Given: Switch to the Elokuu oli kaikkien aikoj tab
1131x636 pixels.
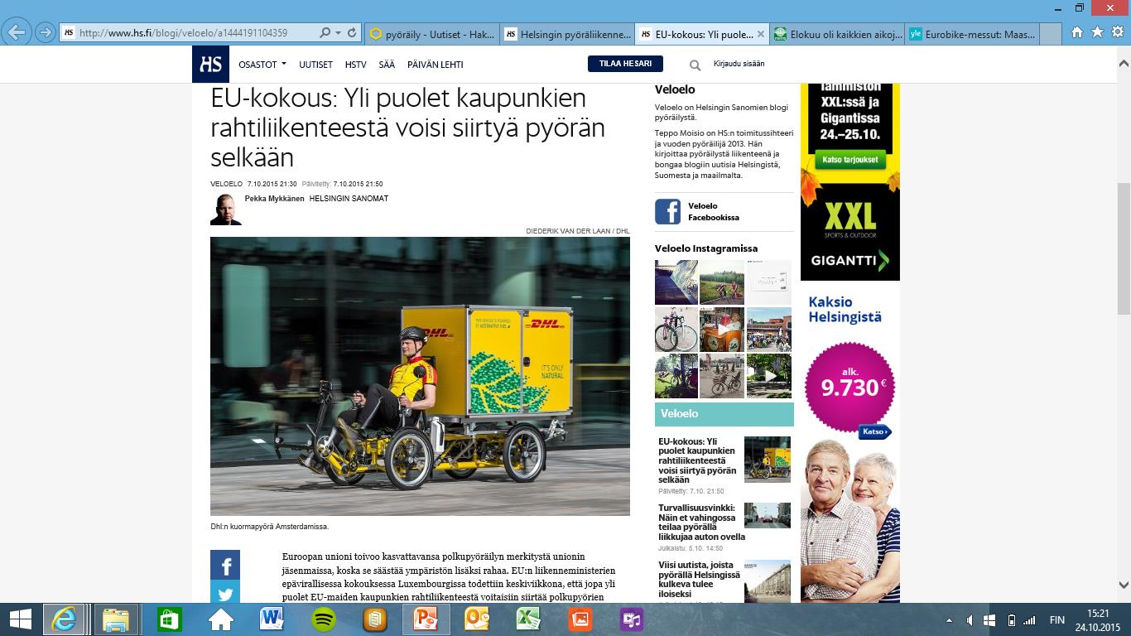Looking at the screenshot, I should [837, 34].
